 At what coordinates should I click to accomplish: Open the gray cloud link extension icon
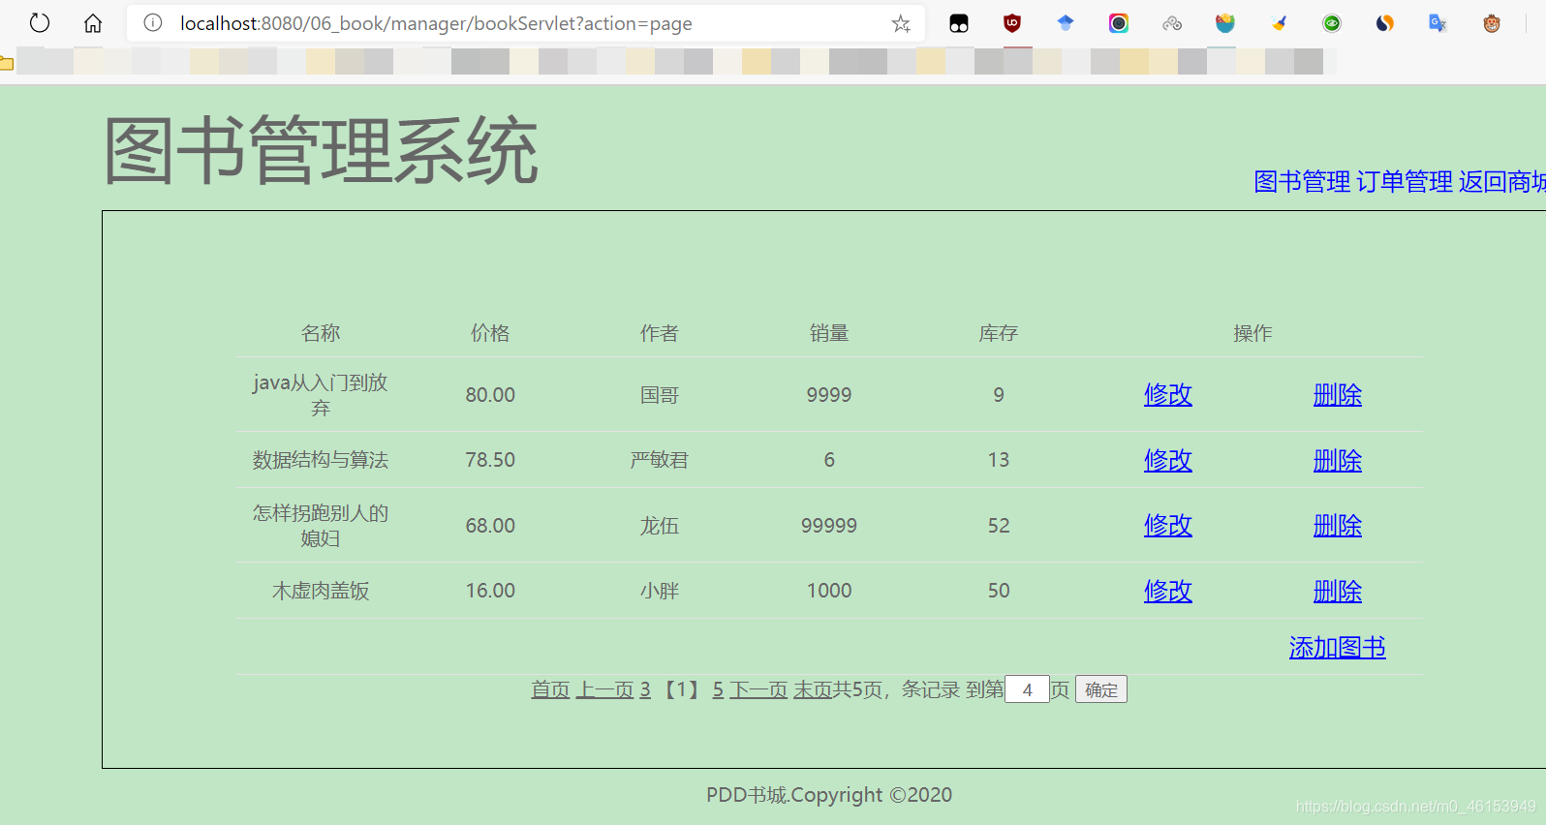pos(1172,23)
